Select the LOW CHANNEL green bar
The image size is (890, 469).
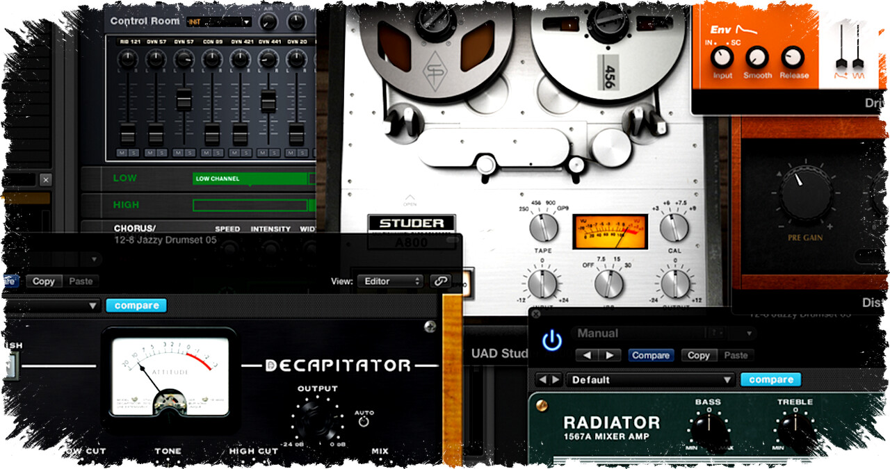point(250,179)
